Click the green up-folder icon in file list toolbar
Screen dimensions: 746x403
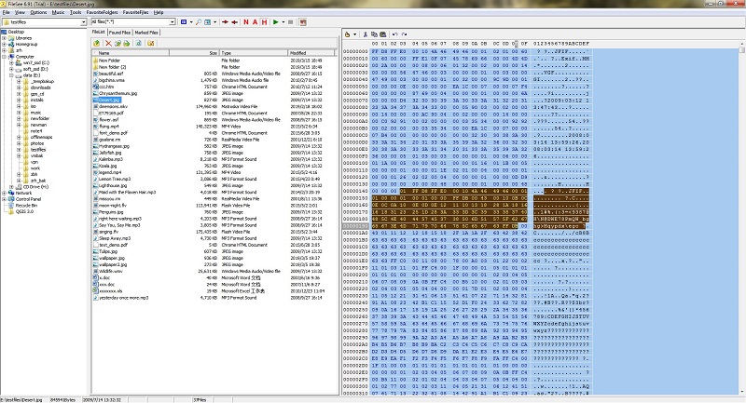[x=97, y=43]
